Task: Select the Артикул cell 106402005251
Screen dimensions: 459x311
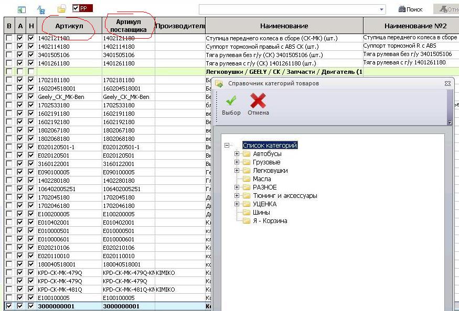Action: 69,189
